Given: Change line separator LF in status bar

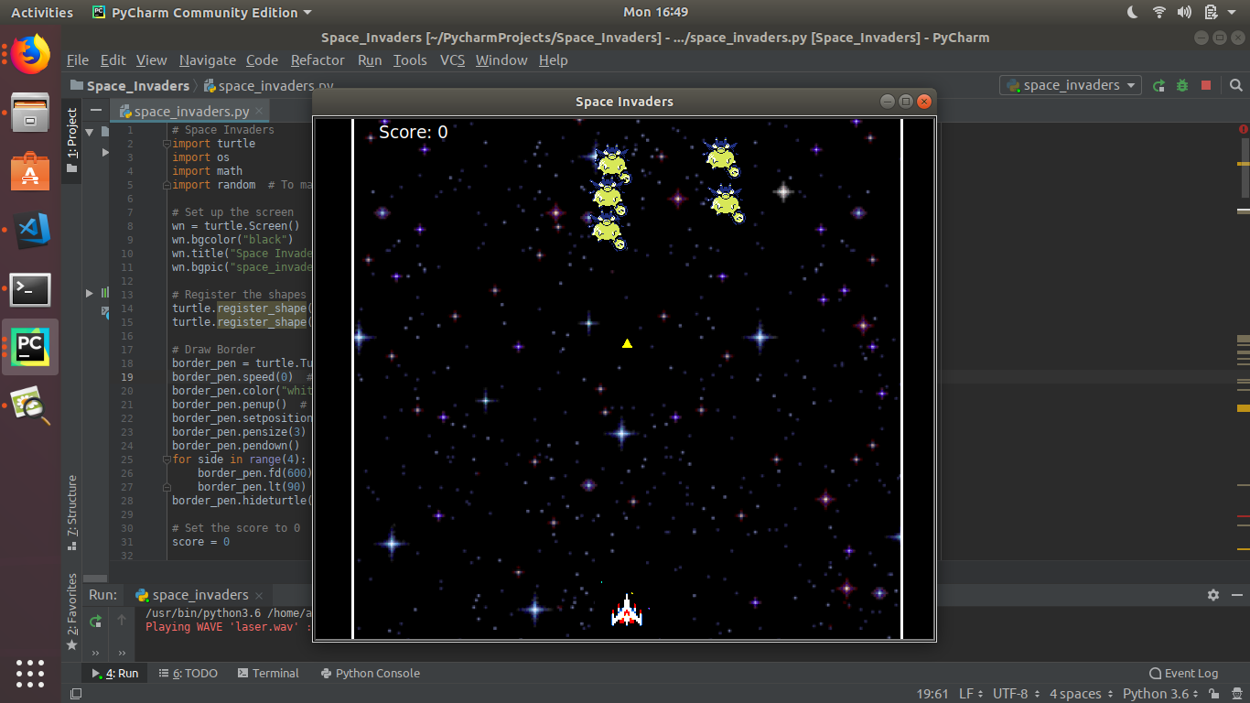Looking at the screenshot, I should click(x=971, y=694).
